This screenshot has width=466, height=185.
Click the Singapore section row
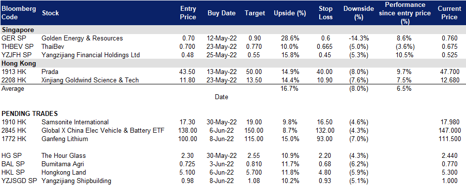pyautogui.click(x=233, y=30)
